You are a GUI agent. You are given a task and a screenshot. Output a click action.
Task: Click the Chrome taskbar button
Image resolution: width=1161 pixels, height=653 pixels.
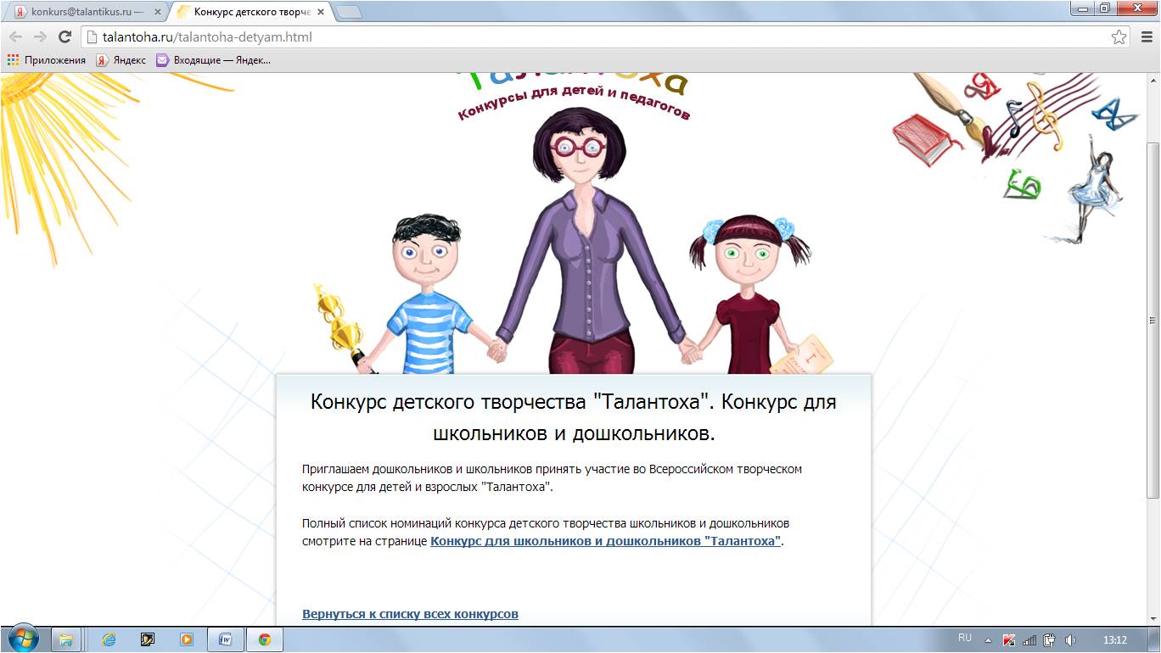tap(265, 639)
